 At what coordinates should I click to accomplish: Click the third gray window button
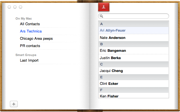(21, 7)
